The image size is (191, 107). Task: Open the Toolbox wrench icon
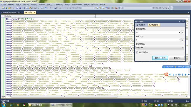click(109, 8)
